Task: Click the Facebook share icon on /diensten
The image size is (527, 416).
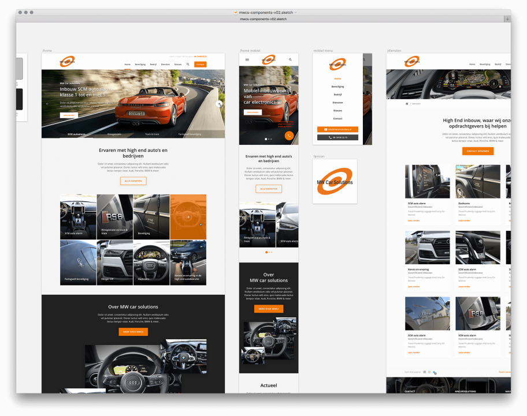Action: [x=425, y=372]
